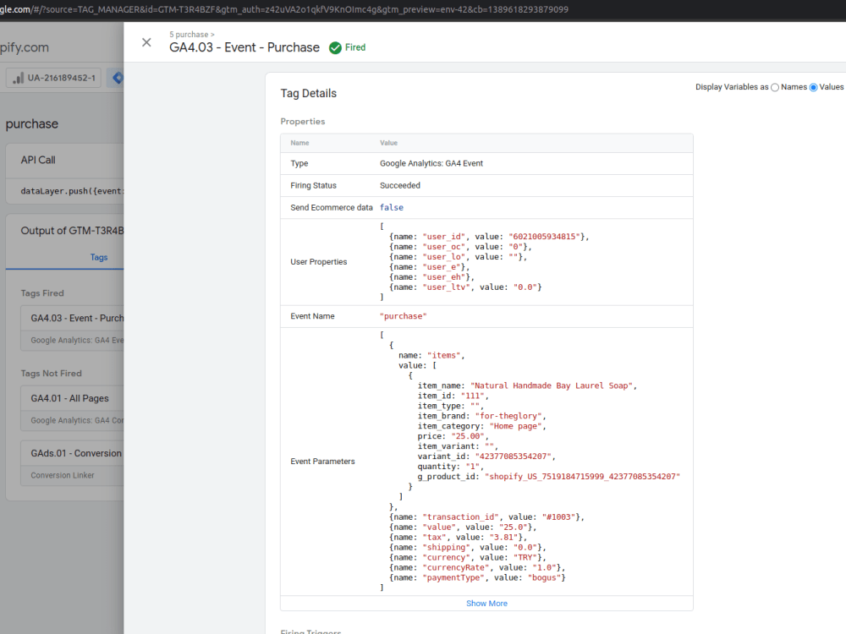This screenshot has height=634, width=846.
Task: Click the Tag Details heading
Action: (309, 93)
